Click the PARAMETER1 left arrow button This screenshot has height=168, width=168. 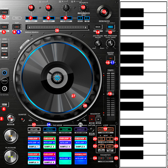pos(101,158)
